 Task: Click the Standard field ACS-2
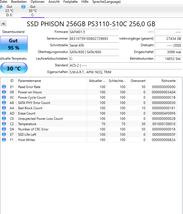coord(125,65)
